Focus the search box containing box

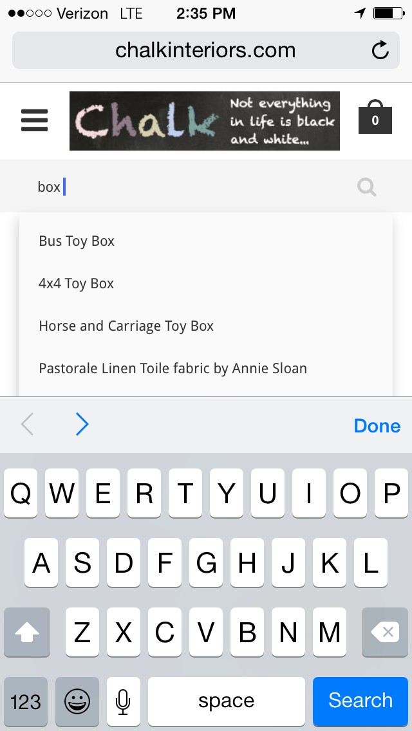pos(193,187)
